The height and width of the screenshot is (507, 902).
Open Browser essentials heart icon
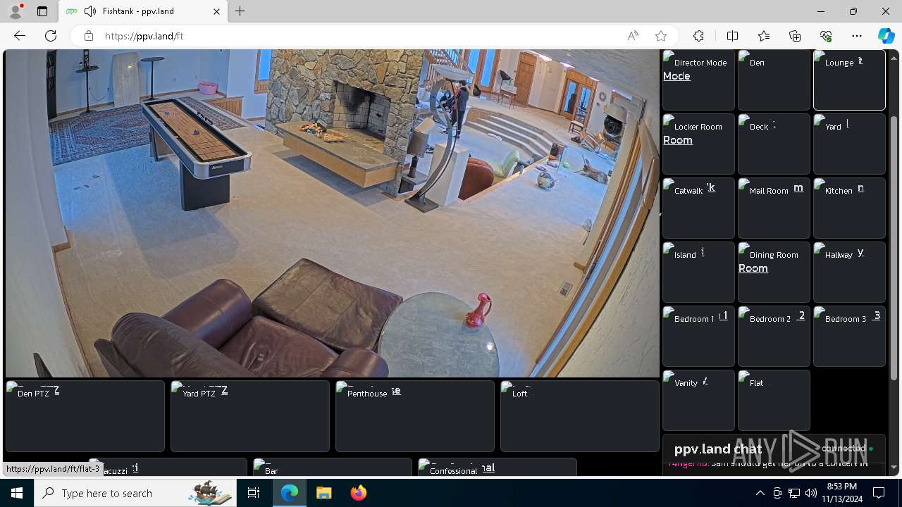[x=826, y=36]
